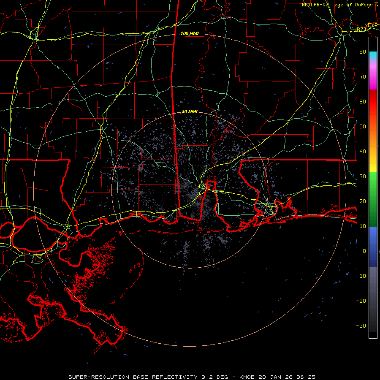The width and height of the screenshot is (380, 380).
Task: Pick the cyan segment of the color bar
Action: [373, 55]
